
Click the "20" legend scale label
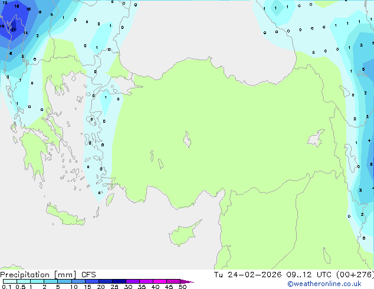point(101,287)
